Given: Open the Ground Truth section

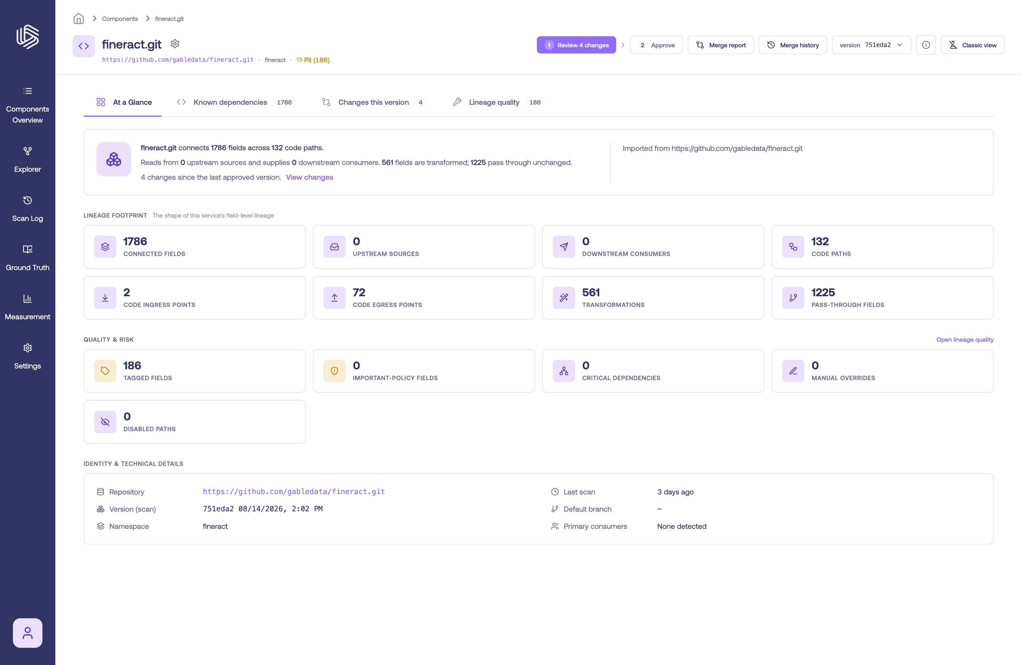Looking at the screenshot, I should click(27, 258).
